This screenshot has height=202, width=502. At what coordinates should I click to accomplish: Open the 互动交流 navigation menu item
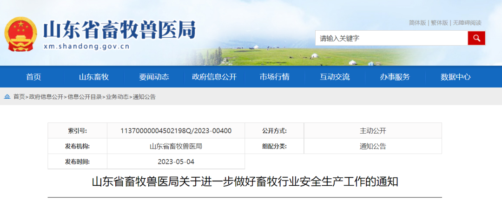click(335, 77)
